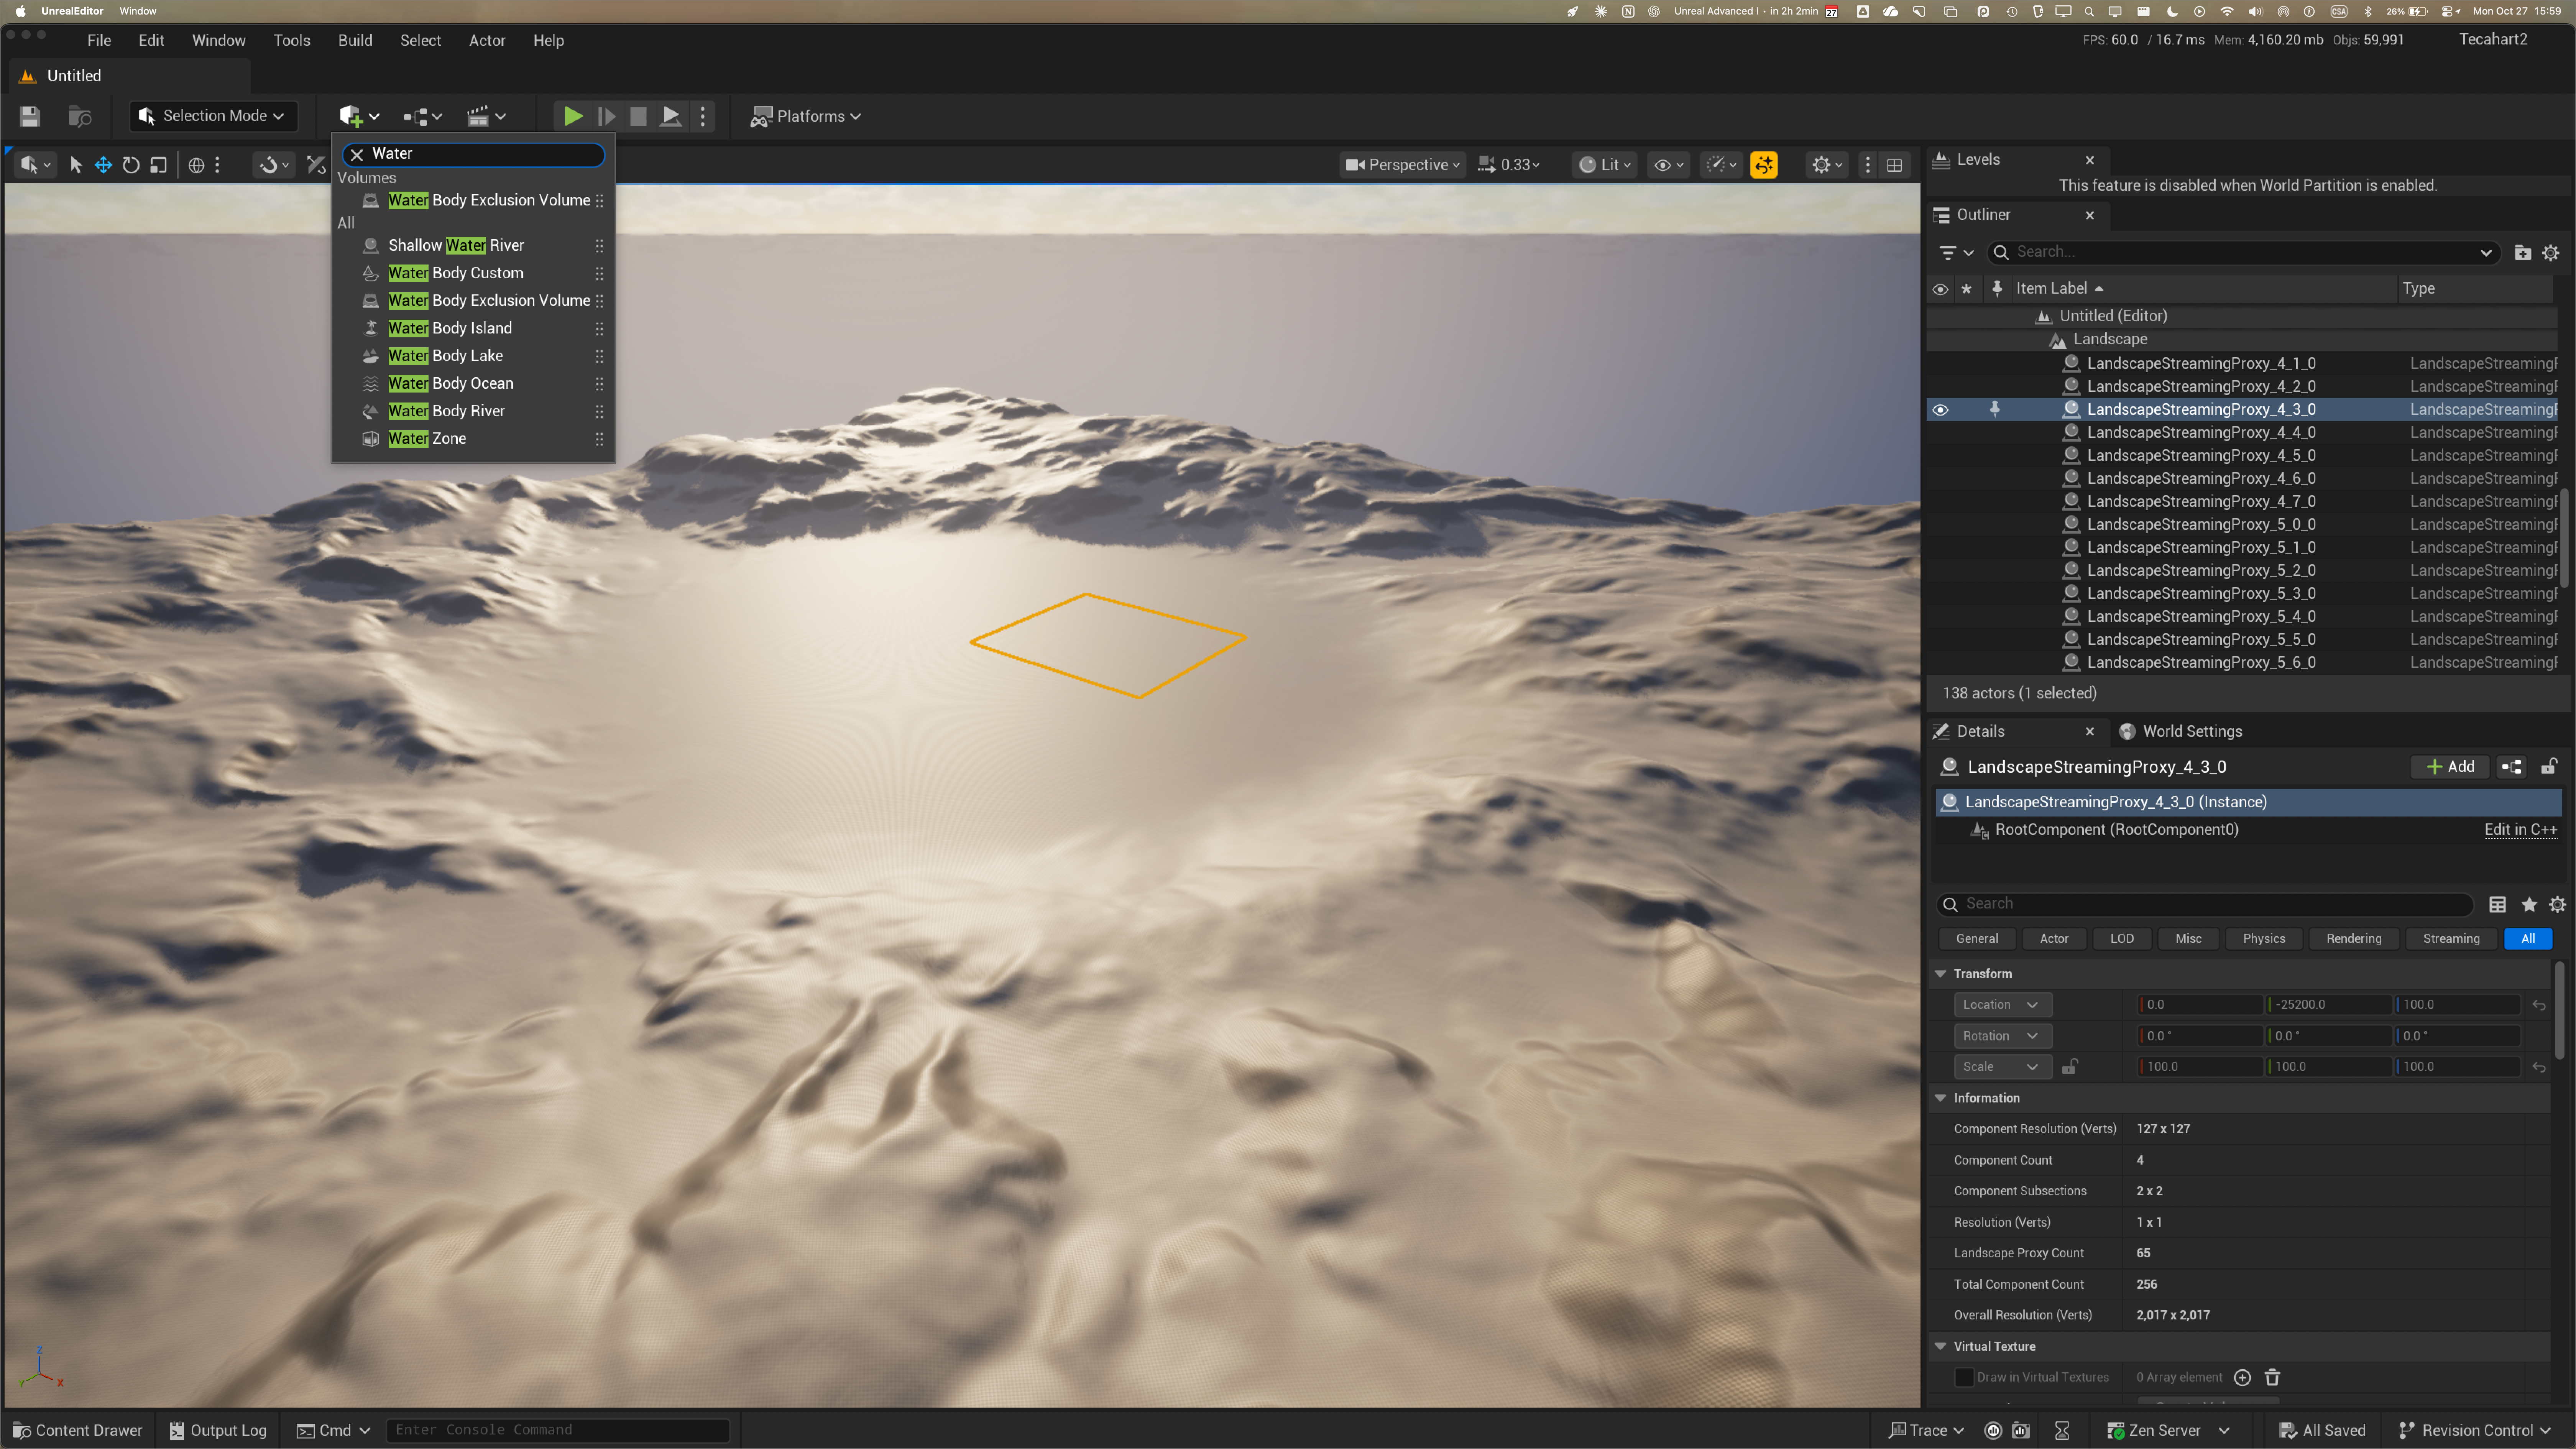This screenshot has width=2576, height=1449.
Task: Open the Platforms dropdown
Action: coord(806,116)
